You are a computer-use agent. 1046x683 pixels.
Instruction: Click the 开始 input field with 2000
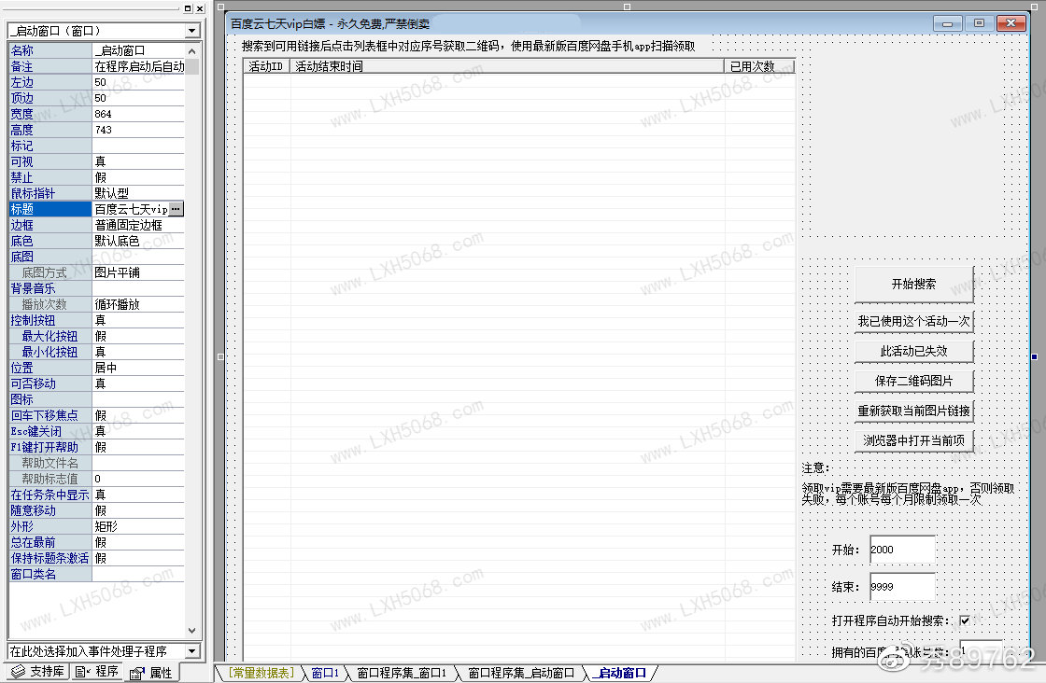902,550
